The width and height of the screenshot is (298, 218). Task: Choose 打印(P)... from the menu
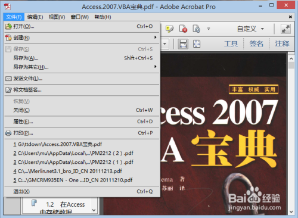coord(82,133)
